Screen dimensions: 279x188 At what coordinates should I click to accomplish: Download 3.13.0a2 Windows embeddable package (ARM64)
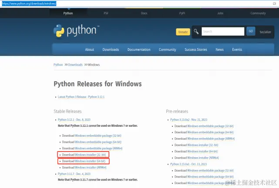211,139
